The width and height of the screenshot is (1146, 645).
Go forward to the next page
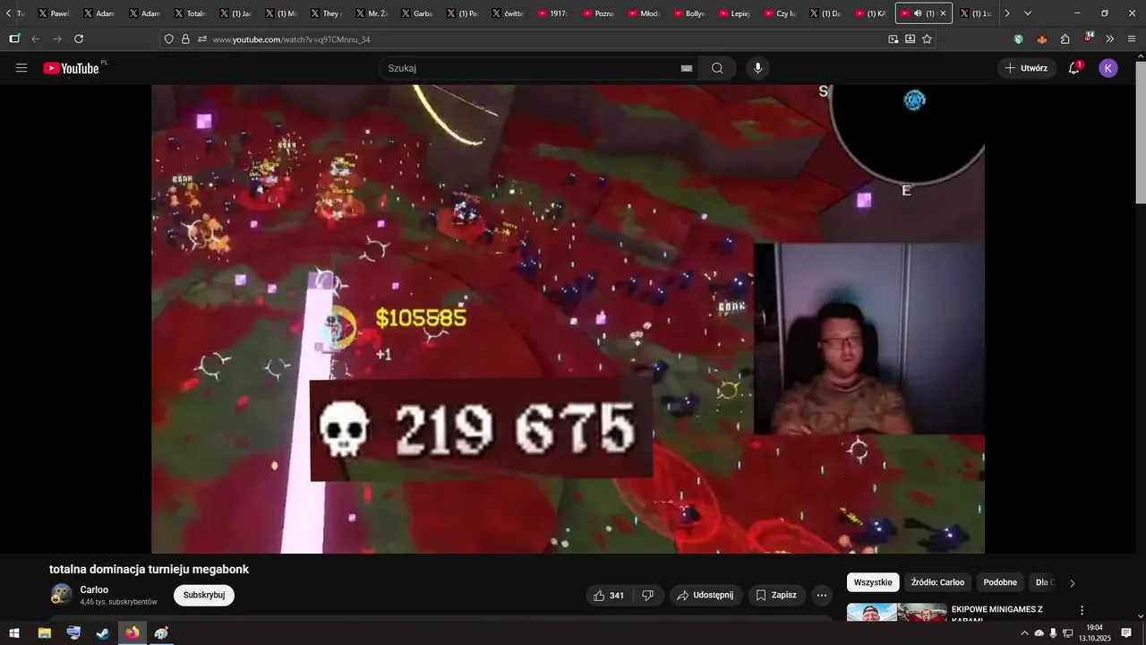click(x=57, y=39)
